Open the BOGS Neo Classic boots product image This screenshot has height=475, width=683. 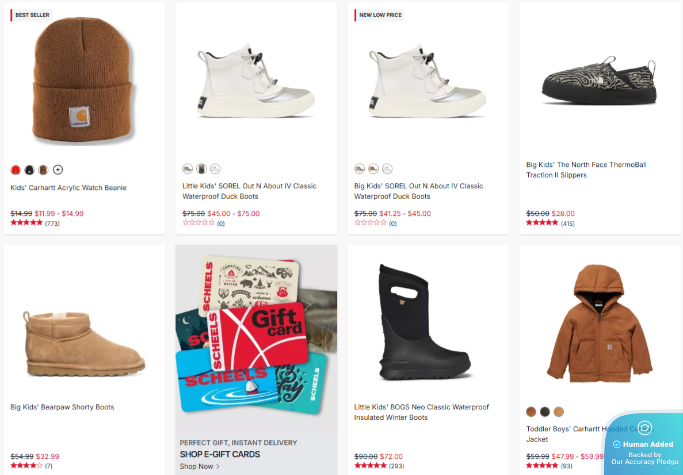tap(426, 322)
